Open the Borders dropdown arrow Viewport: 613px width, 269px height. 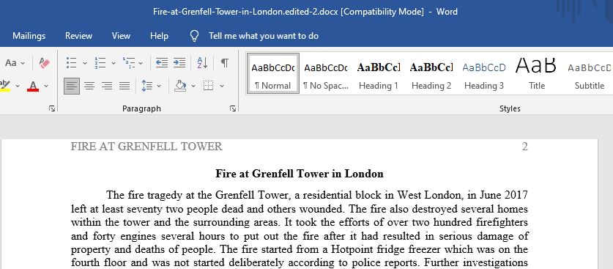(222, 86)
